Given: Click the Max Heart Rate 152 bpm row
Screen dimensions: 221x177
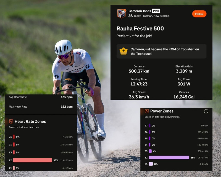Looking at the screenshot, I should 41,107.
